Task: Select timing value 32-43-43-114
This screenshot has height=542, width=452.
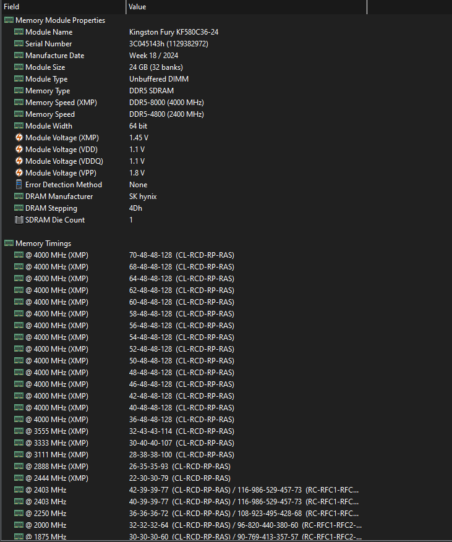Action: [x=150, y=431]
